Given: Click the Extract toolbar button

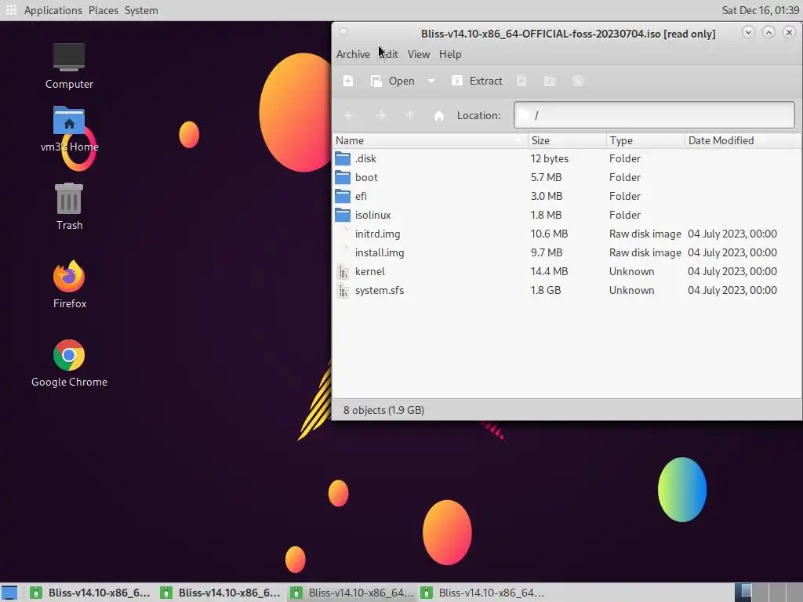Looking at the screenshot, I should 477,81.
